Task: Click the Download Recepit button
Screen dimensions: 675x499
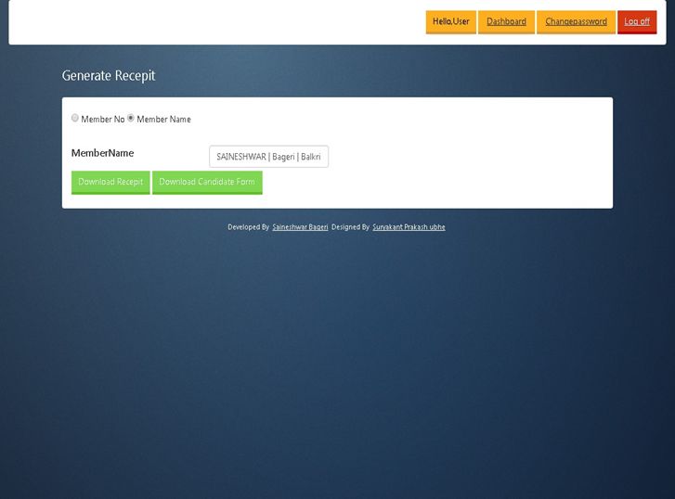Action: pos(110,183)
